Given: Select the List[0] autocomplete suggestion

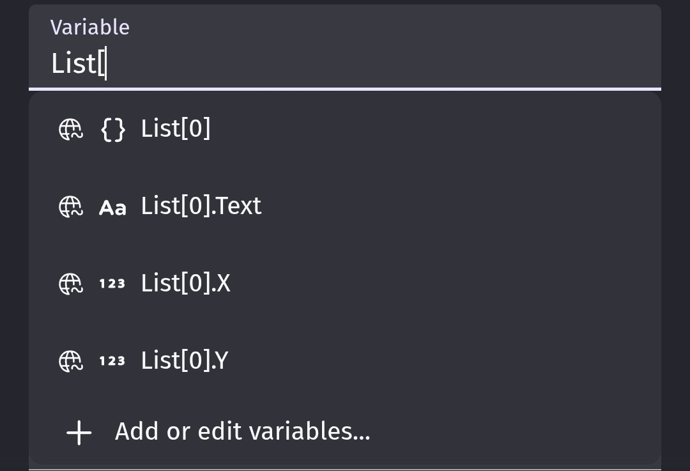Looking at the screenshot, I should coord(345,129).
